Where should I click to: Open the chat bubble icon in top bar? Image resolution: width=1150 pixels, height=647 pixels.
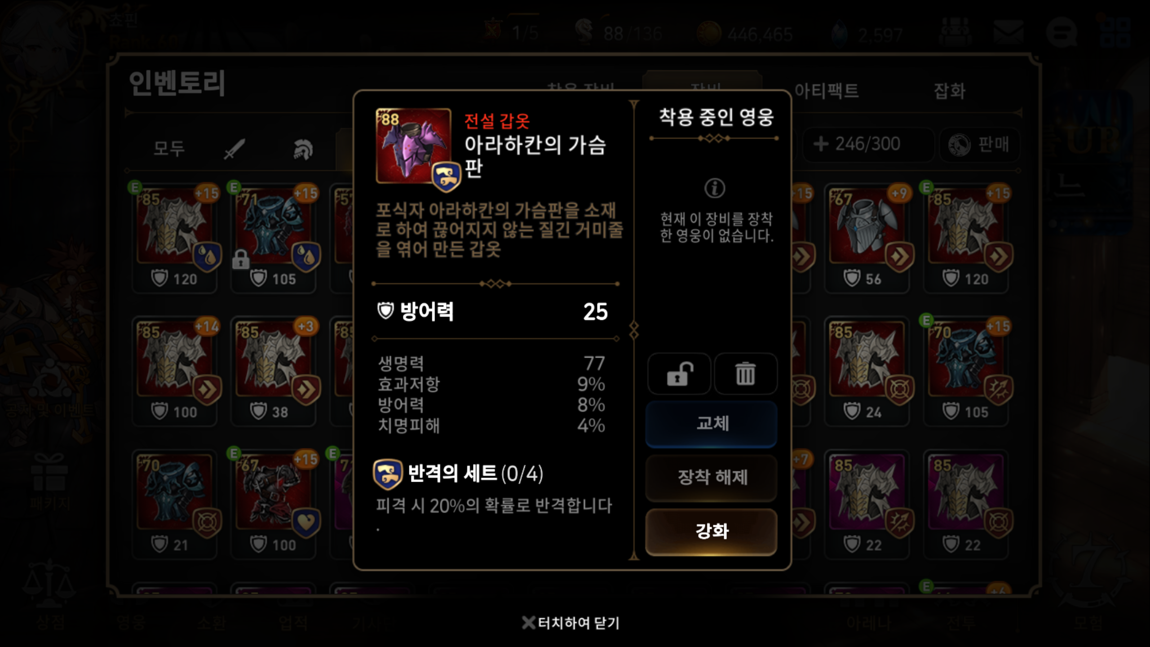pos(1062,32)
